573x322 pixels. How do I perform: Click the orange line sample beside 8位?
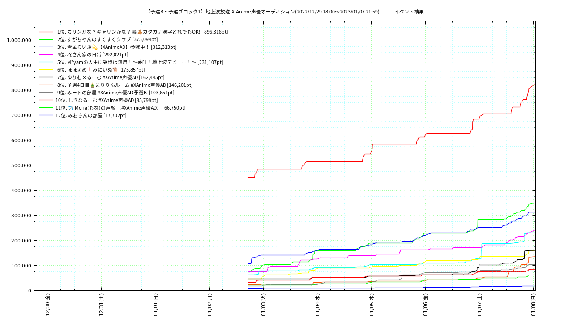pyautogui.click(x=46, y=85)
